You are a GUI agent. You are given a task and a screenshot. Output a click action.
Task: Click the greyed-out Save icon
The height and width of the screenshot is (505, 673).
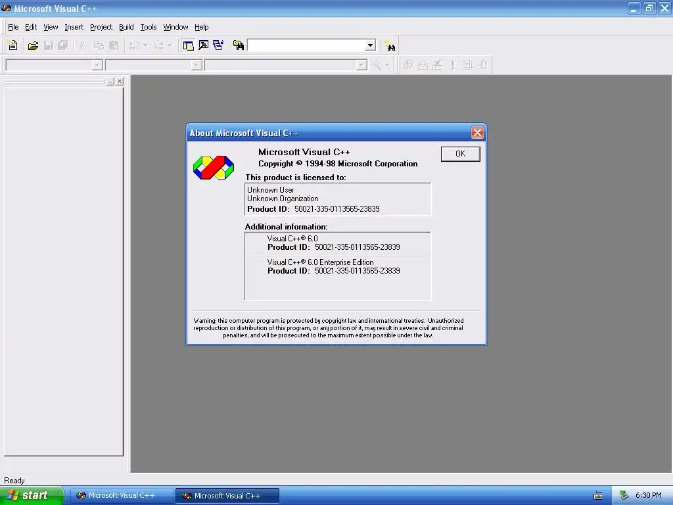(49, 45)
